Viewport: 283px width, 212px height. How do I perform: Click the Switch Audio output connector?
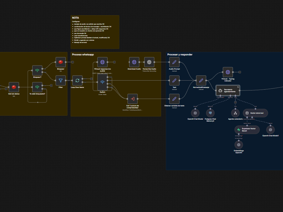point(108,77)
